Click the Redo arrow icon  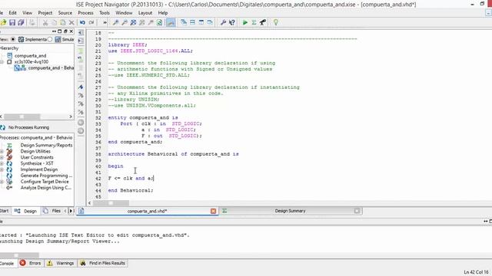click(91, 22)
